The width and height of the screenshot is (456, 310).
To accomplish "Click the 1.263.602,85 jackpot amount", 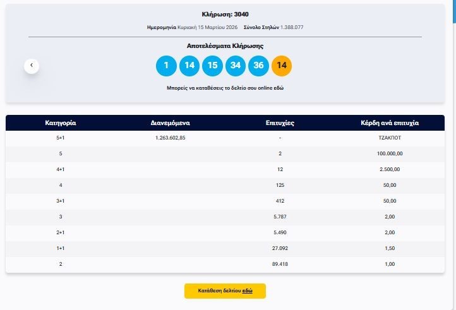I will pos(171,138).
